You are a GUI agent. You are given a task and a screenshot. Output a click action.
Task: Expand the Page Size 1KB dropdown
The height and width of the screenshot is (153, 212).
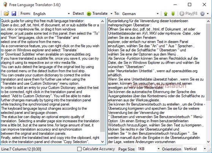(158, 149)
